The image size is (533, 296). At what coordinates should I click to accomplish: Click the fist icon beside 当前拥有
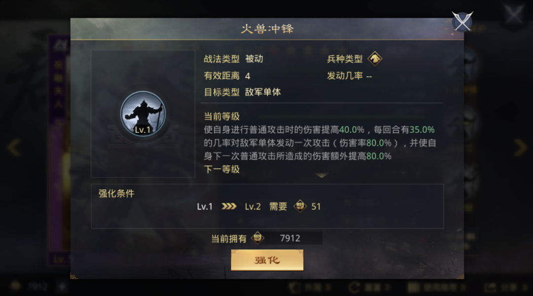pos(257,238)
